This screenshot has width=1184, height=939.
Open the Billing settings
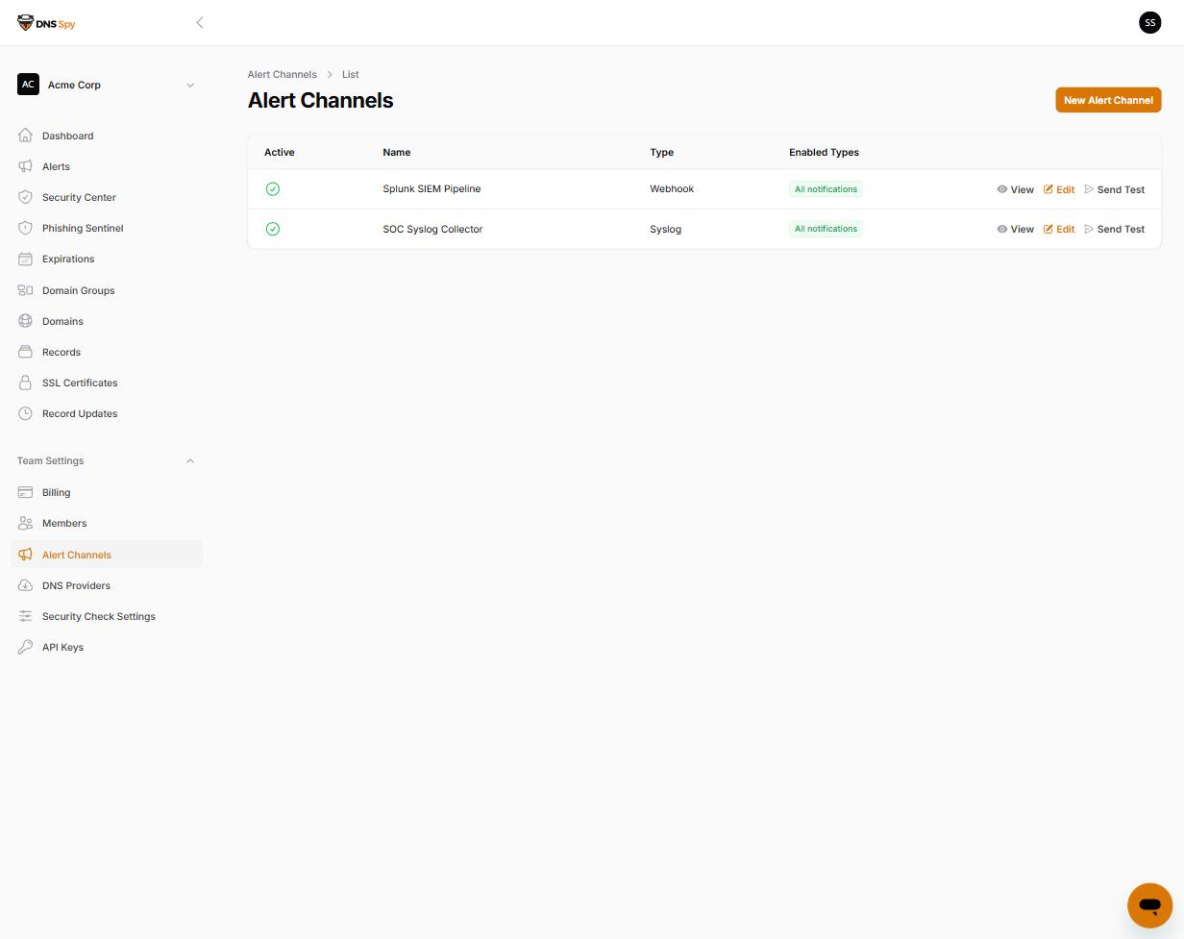pos(107,492)
